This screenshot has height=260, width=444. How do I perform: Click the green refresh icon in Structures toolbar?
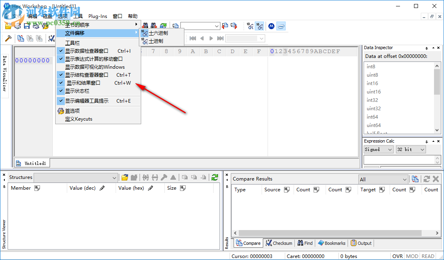pyautogui.click(x=215, y=177)
